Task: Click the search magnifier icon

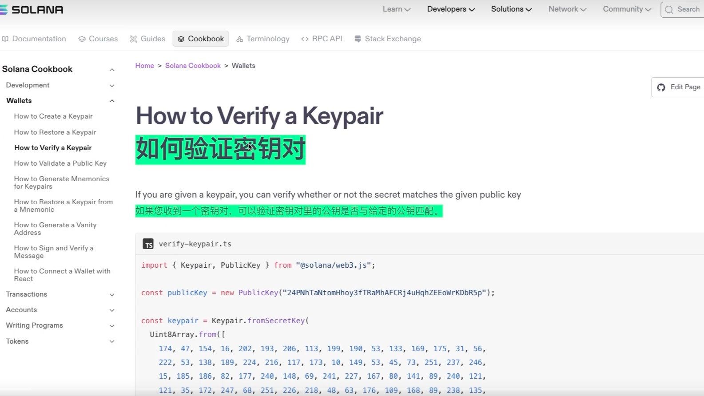Action: pos(669,9)
